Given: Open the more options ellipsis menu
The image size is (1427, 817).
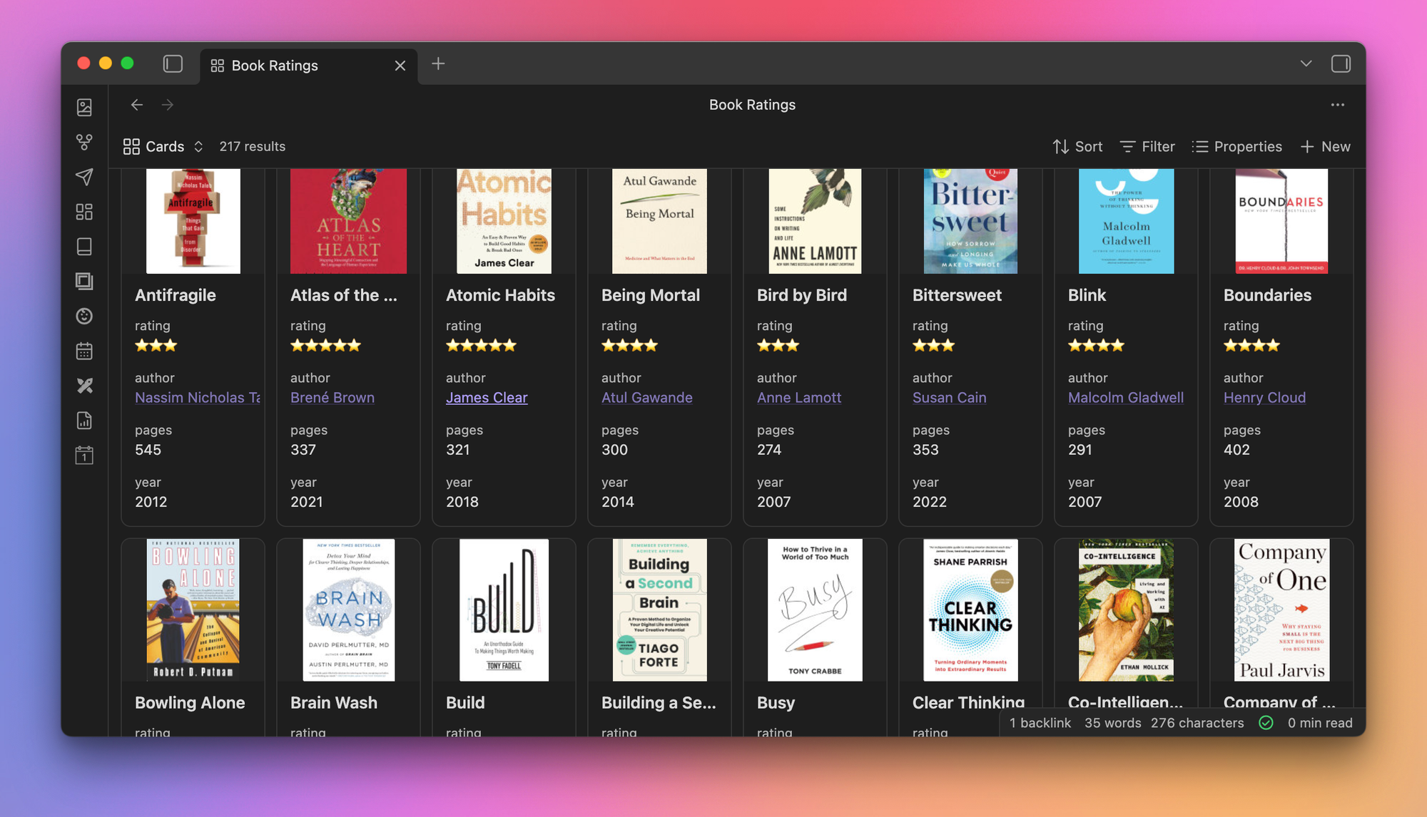Looking at the screenshot, I should pos(1337,105).
